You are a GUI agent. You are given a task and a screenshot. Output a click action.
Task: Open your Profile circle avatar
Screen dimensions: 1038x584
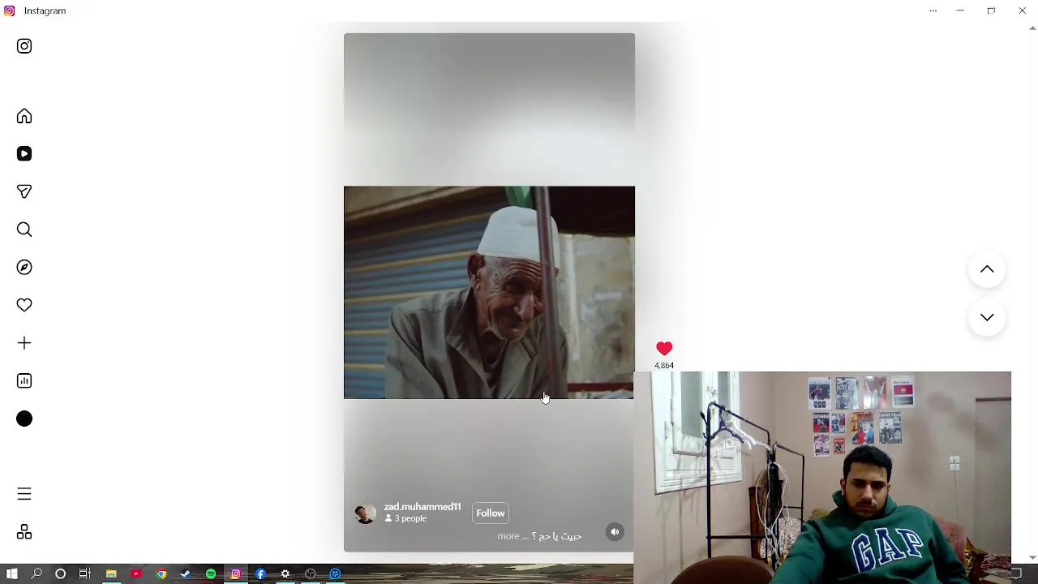(x=24, y=419)
